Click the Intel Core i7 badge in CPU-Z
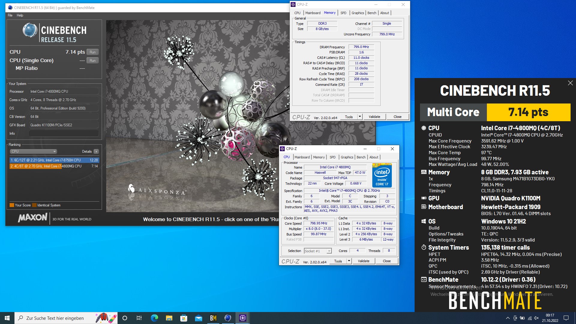 [x=382, y=175]
